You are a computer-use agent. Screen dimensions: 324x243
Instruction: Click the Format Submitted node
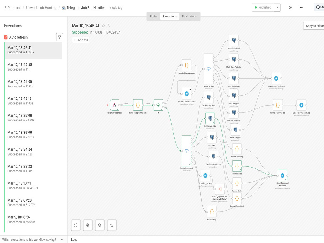click(237, 199)
